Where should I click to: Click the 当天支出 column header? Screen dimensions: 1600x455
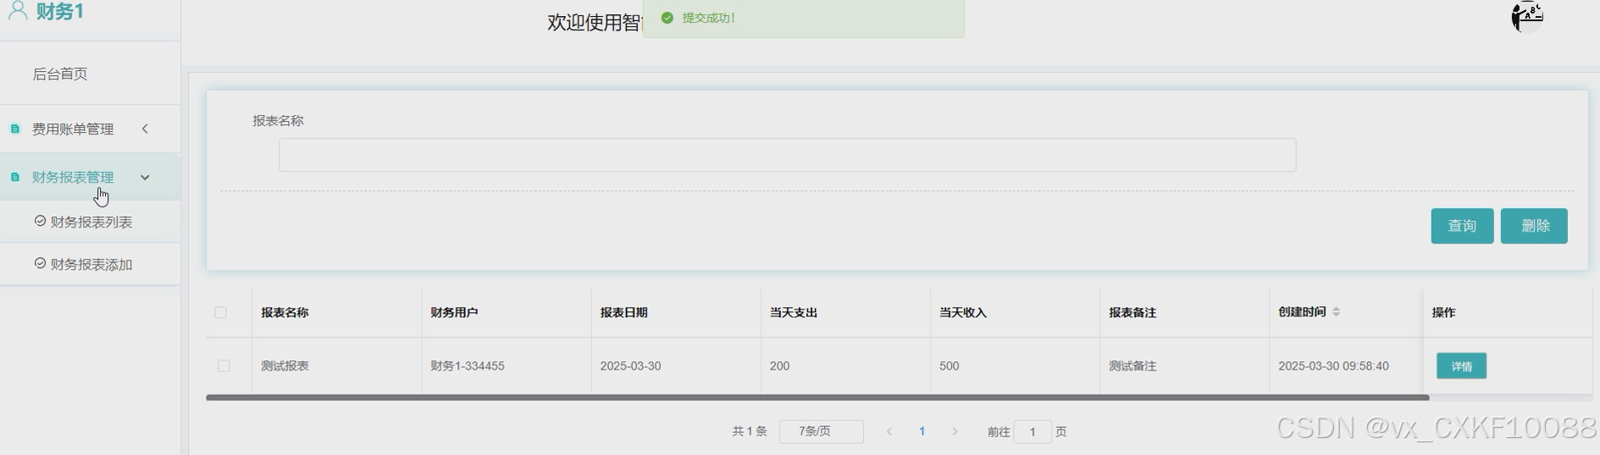(793, 312)
